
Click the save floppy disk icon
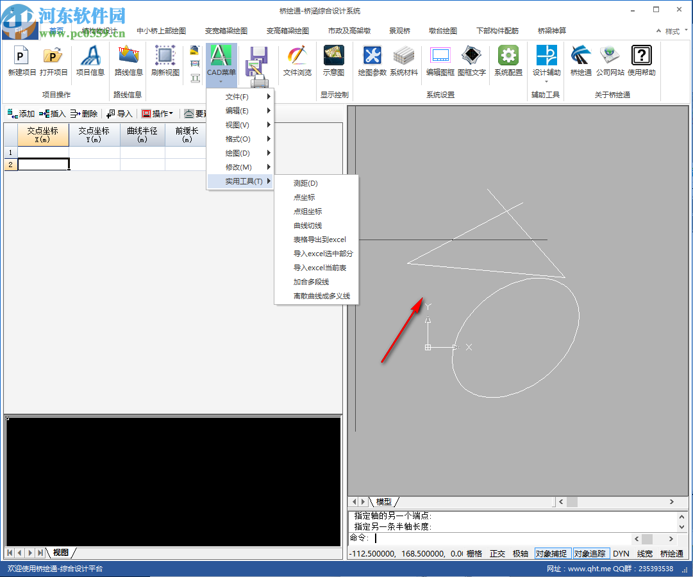tap(258, 54)
